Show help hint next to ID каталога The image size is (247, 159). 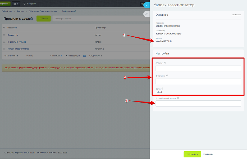(167, 76)
